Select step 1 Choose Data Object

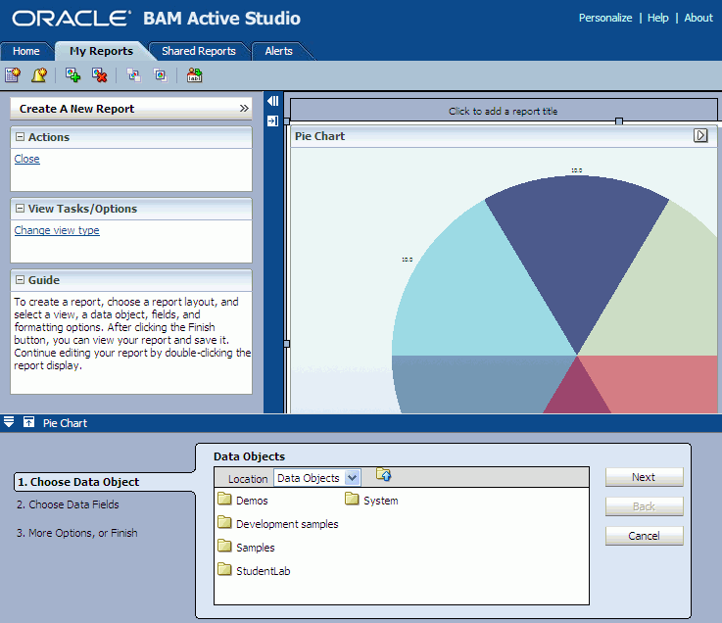click(x=78, y=482)
